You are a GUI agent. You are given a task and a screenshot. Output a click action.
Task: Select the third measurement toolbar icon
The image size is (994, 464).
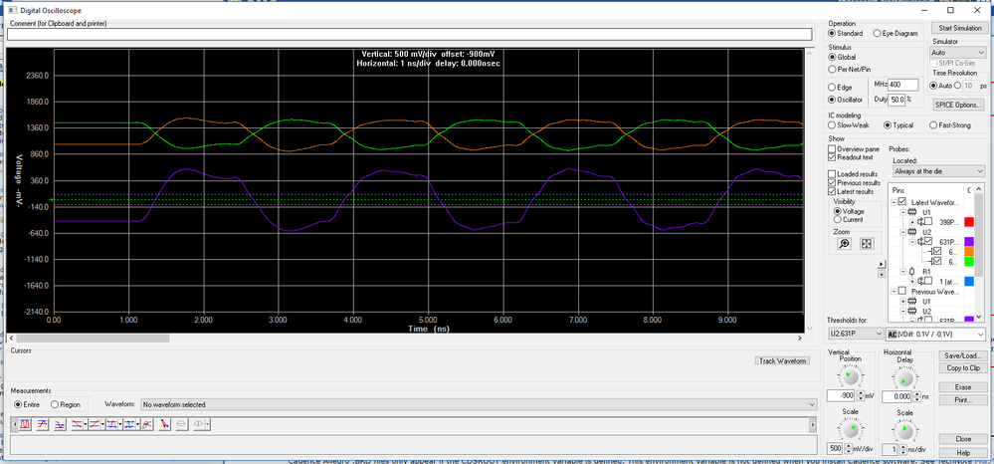60,424
